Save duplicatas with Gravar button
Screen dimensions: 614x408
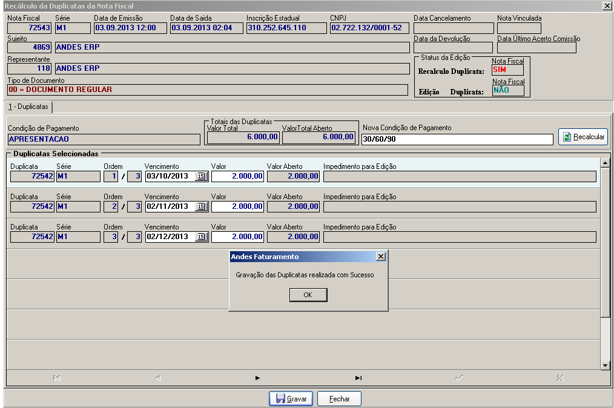tap(291, 398)
